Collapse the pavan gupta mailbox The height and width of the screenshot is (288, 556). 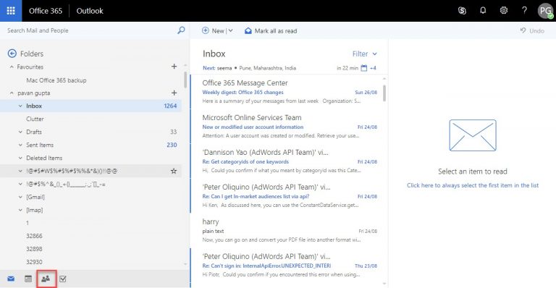pyautogui.click(x=12, y=93)
